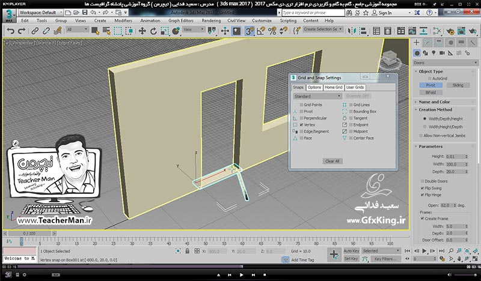This screenshot has width=481, height=281.
Task: Toggle Window/Crossing selection mode
Action: point(129,31)
